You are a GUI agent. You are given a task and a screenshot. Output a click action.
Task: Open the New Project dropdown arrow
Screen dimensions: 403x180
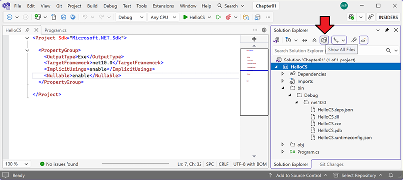coord(45,17)
